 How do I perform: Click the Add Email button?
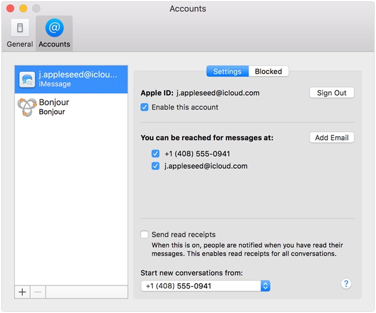[x=332, y=138]
